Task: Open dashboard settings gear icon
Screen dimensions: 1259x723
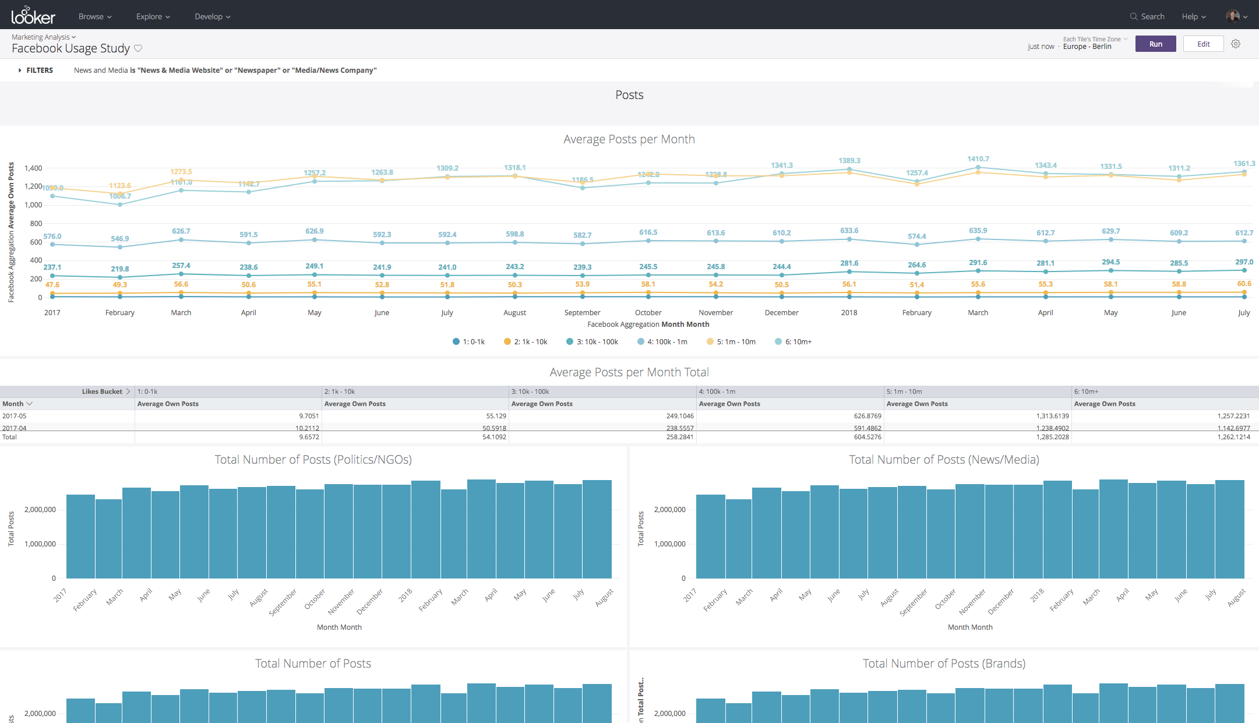Action: [1236, 44]
